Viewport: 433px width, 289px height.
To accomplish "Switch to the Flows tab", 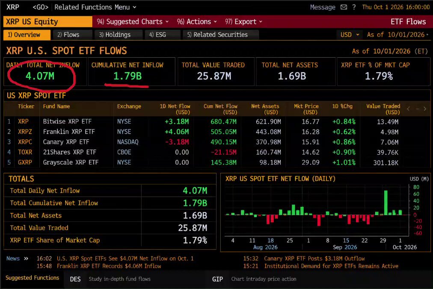I will pyautogui.click(x=72, y=35).
